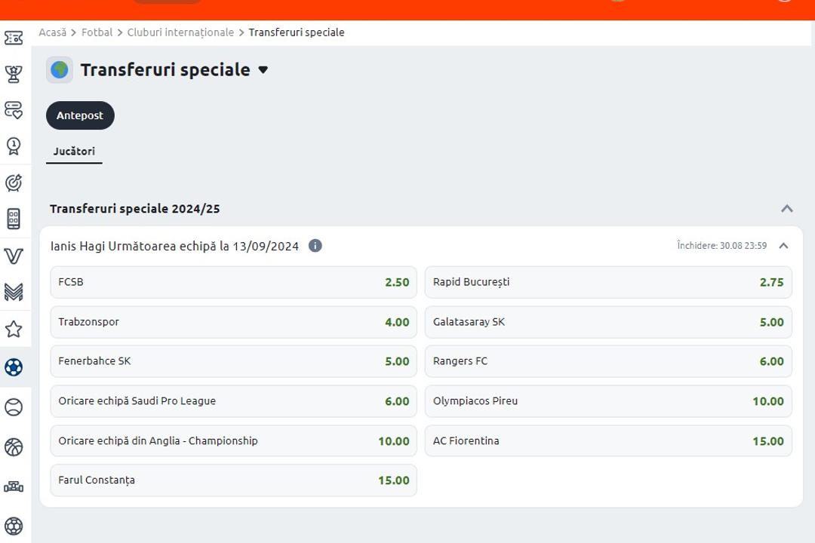Click the Închidere: 30.08 23:59 text

coord(721,245)
